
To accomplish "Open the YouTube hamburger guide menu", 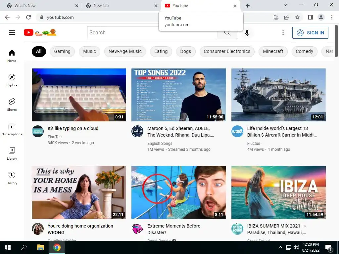I will point(12,33).
